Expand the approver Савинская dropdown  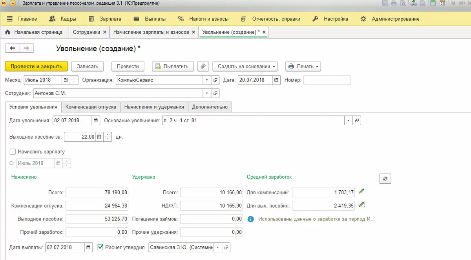tap(218, 247)
